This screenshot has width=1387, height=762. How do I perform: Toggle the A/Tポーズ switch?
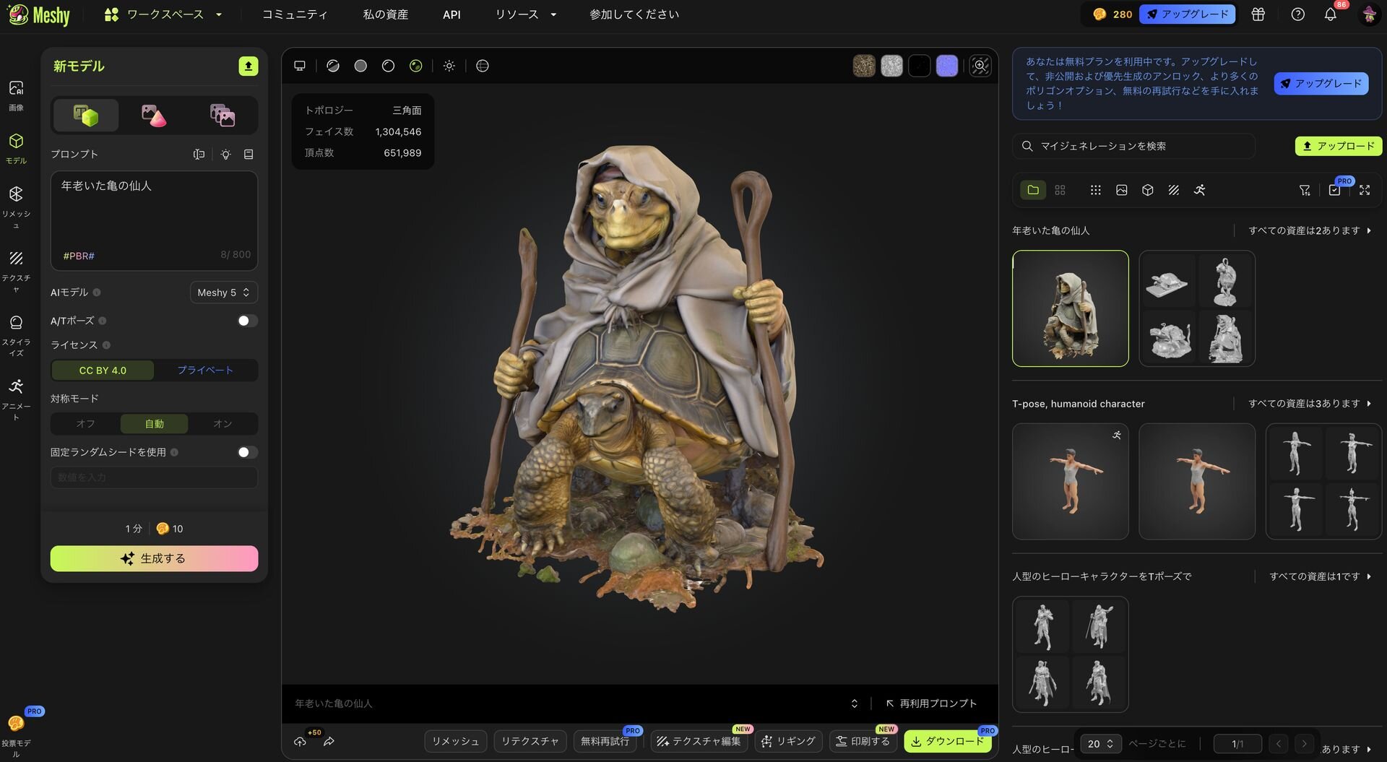(x=247, y=321)
